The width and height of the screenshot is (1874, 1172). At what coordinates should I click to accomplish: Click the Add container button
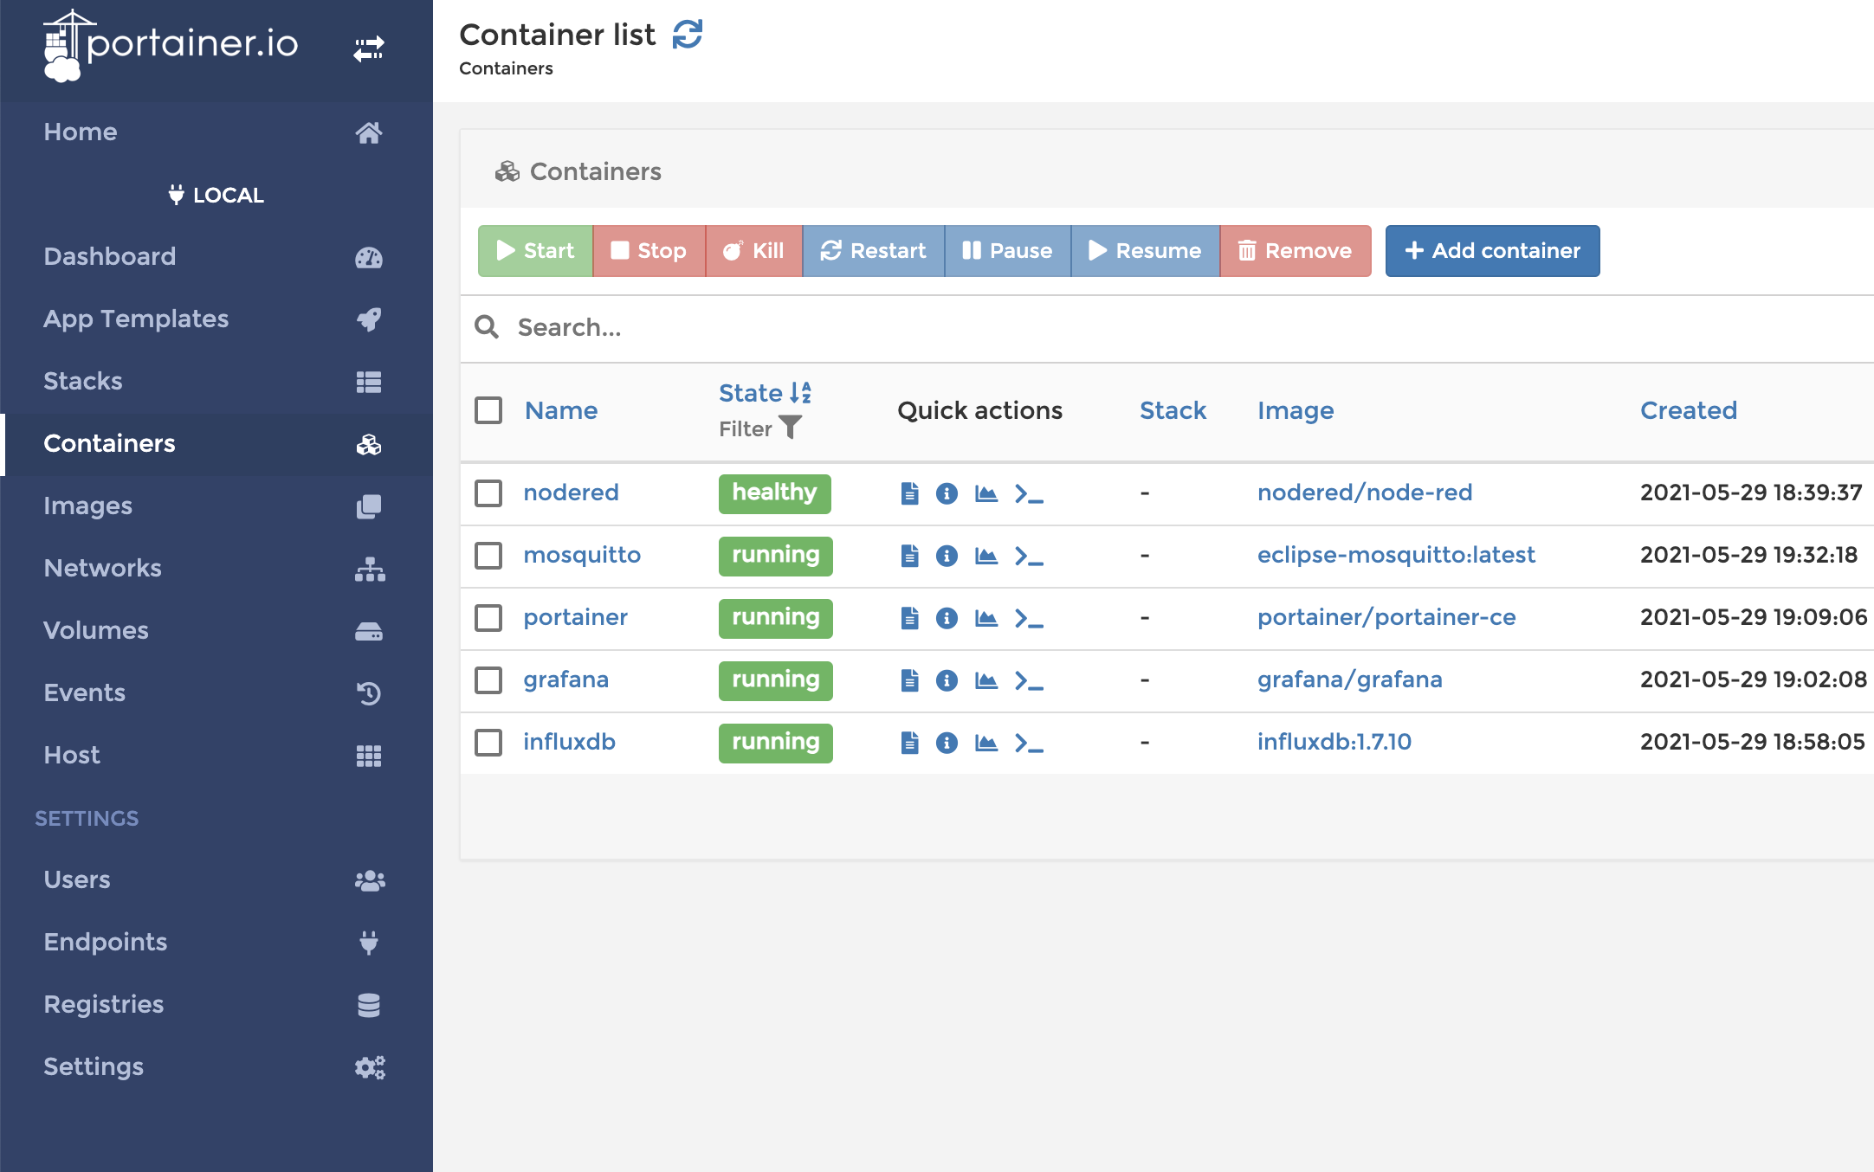tap(1492, 251)
